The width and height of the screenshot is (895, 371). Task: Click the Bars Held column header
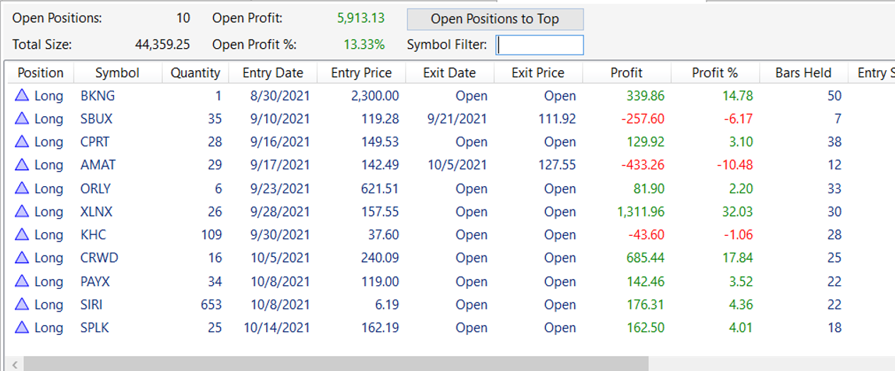(803, 73)
